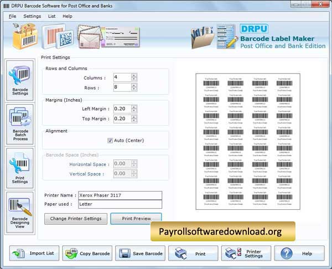This screenshot has height=269, width=332.
Task: Click the Printer Settings button label
Action: pos(253,254)
